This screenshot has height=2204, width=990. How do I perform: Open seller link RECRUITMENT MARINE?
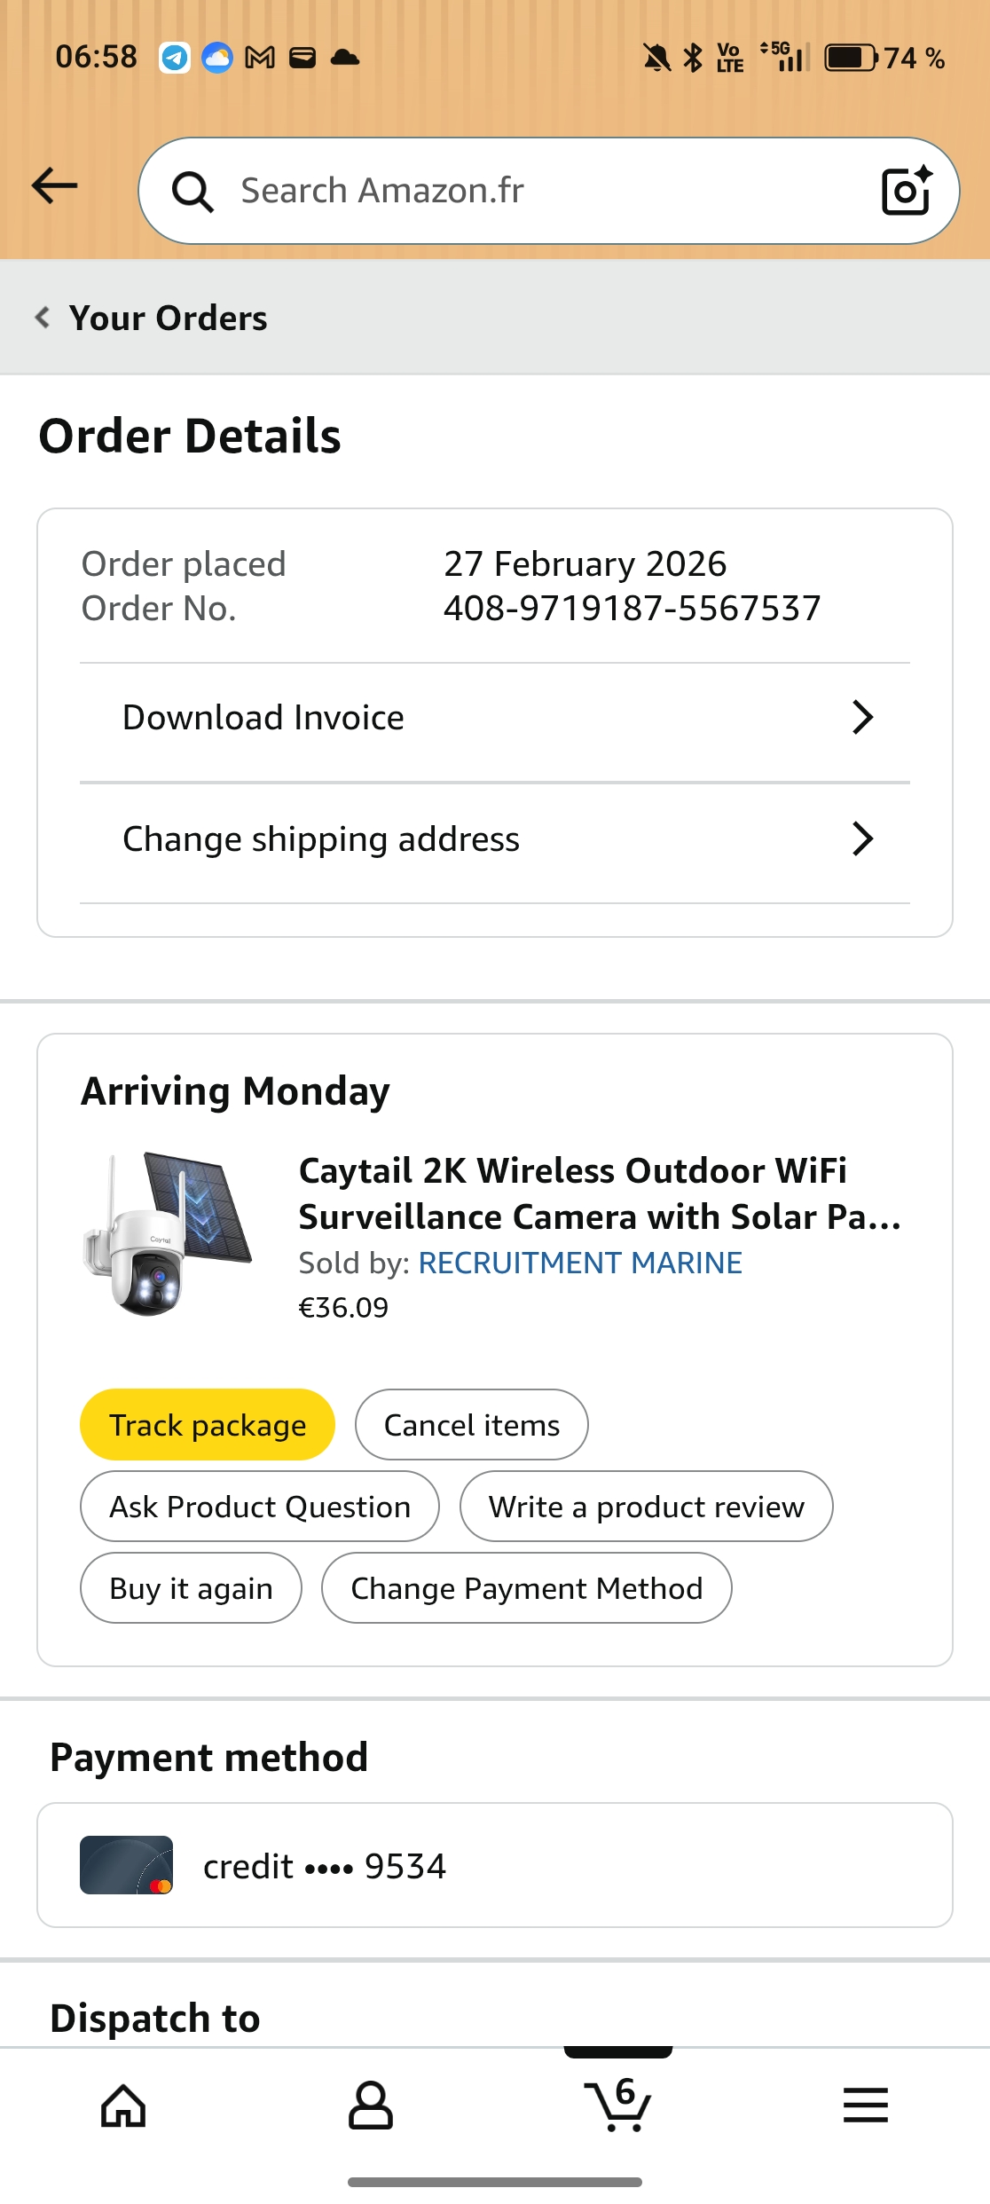(x=580, y=1263)
